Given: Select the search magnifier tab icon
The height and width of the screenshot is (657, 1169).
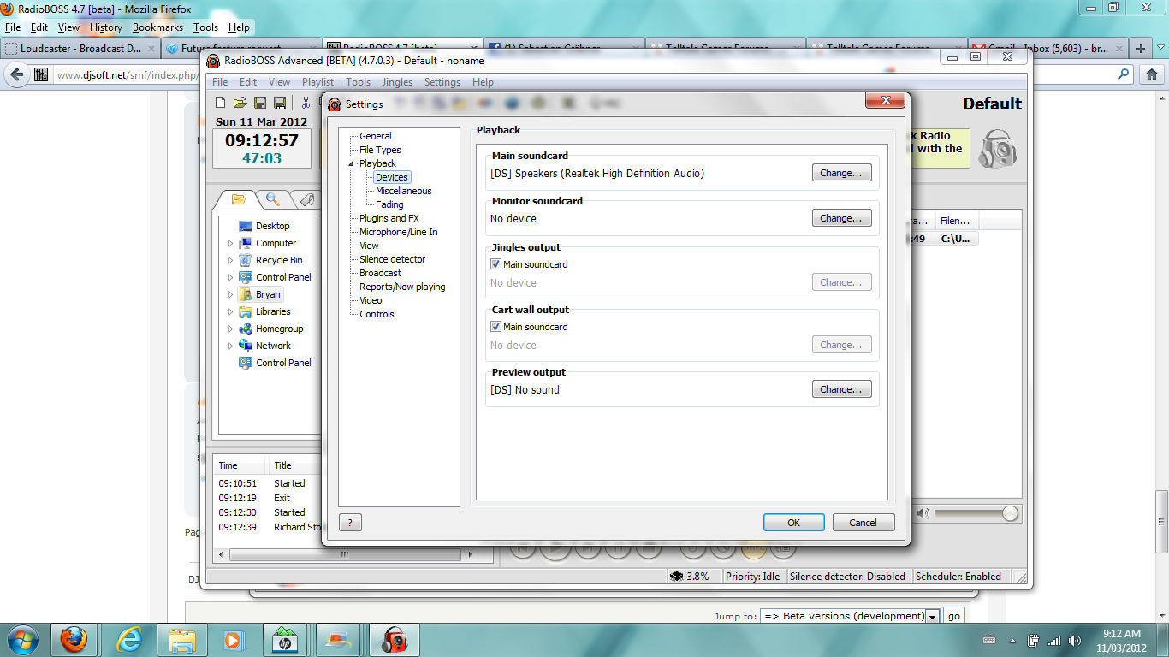Looking at the screenshot, I should point(273,199).
